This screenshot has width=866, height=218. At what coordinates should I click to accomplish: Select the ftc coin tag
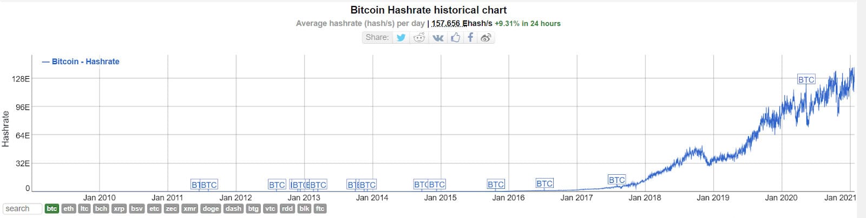pyautogui.click(x=320, y=208)
